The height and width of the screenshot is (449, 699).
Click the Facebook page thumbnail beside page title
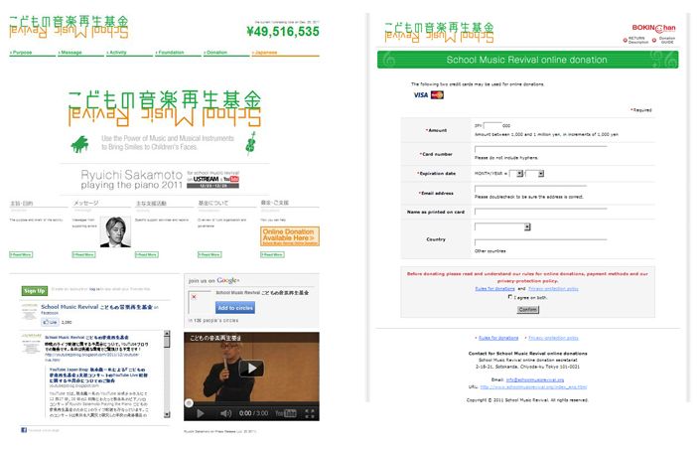point(30,312)
